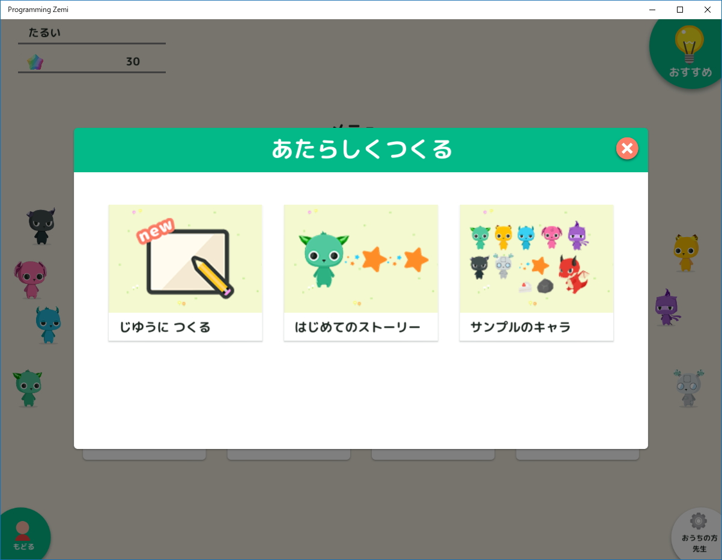Minimize the Programming Zemi window

coord(651,10)
